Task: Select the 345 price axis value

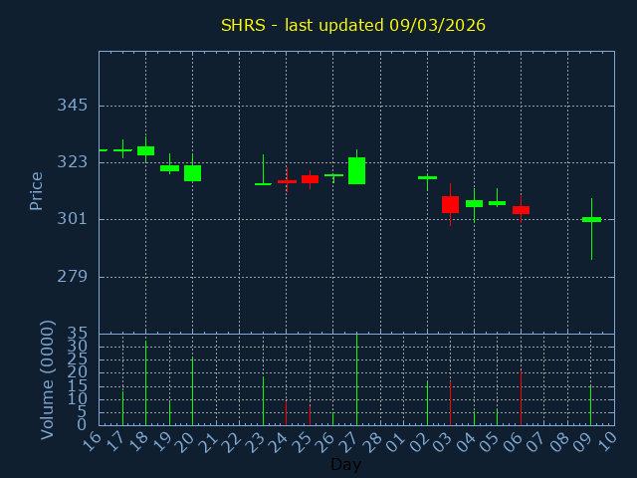Action: click(x=73, y=106)
